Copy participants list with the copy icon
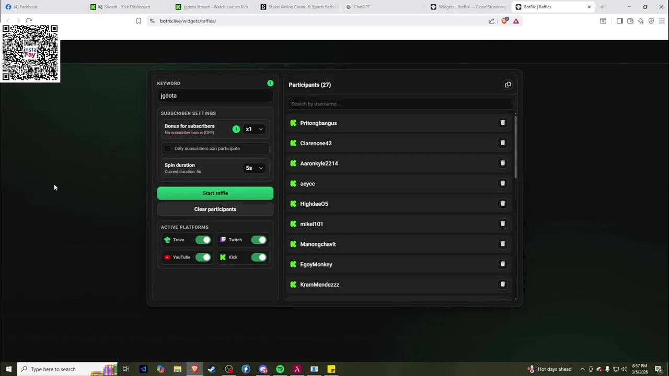This screenshot has width=669, height=376. [x=507, y=85]
